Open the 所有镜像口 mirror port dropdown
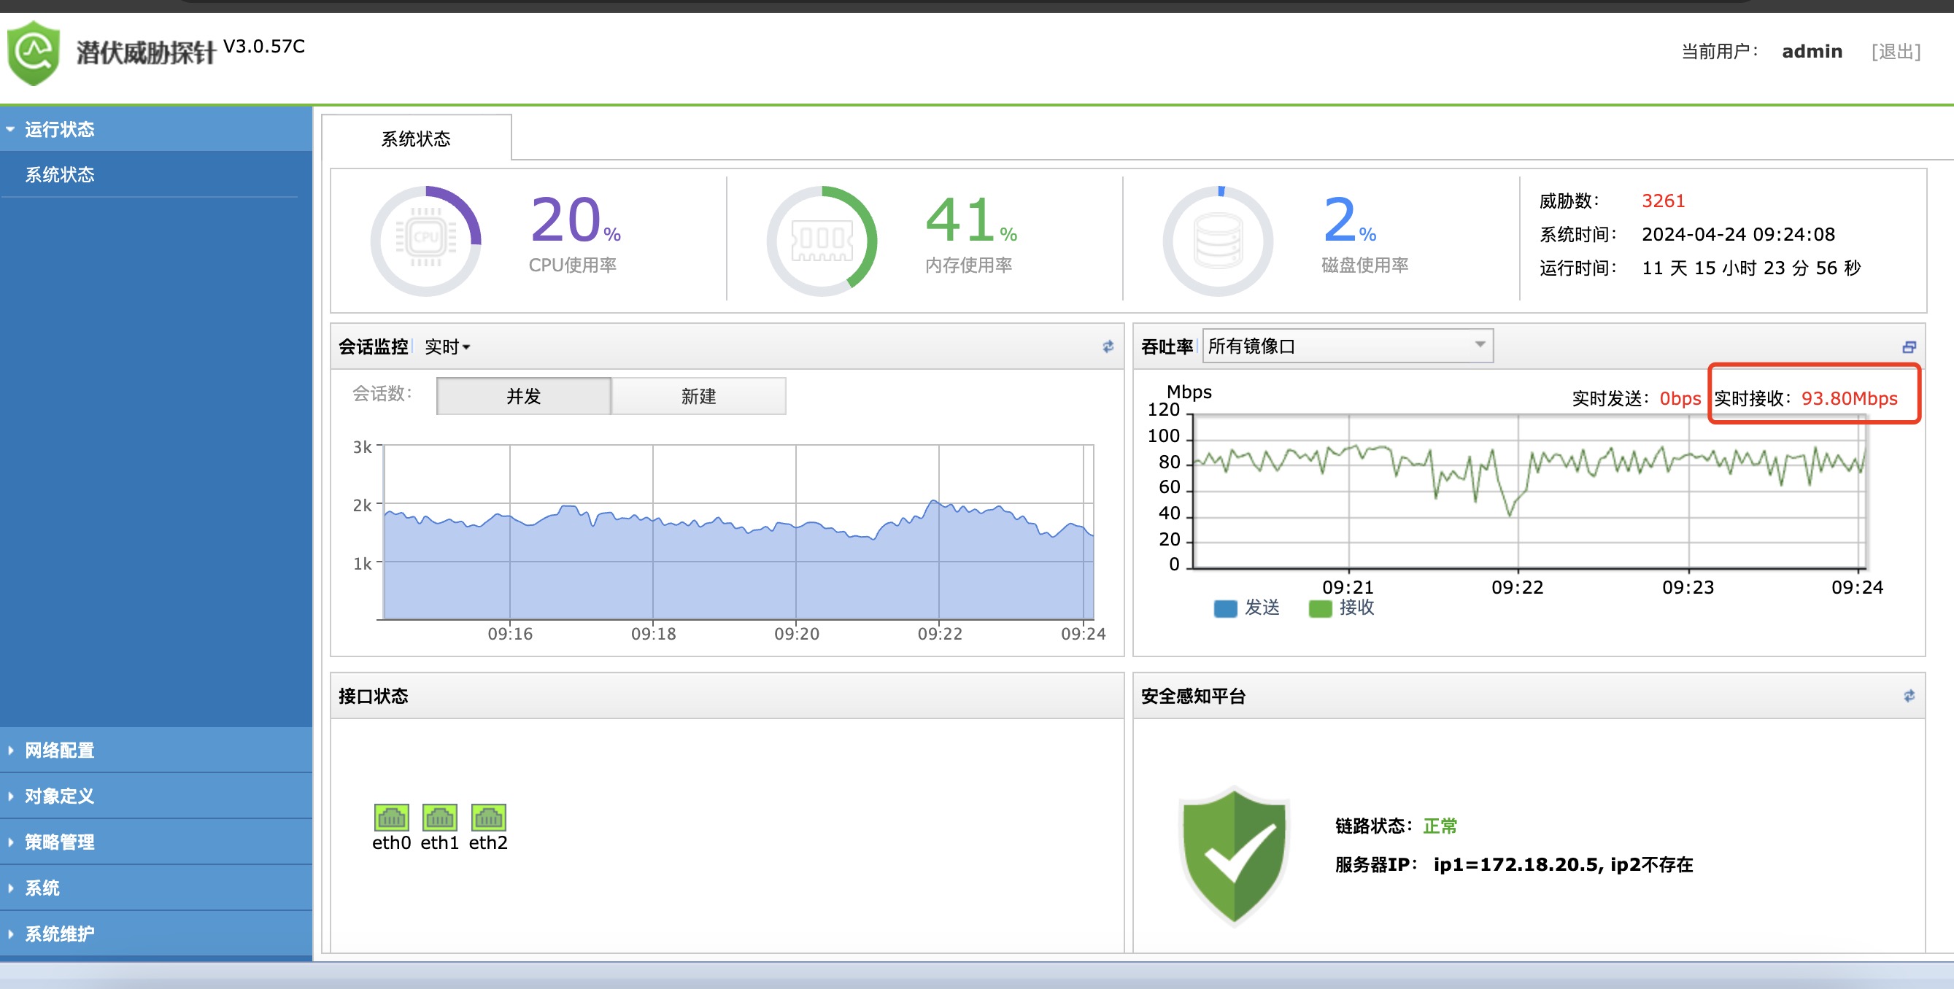 pos(1347,346)
